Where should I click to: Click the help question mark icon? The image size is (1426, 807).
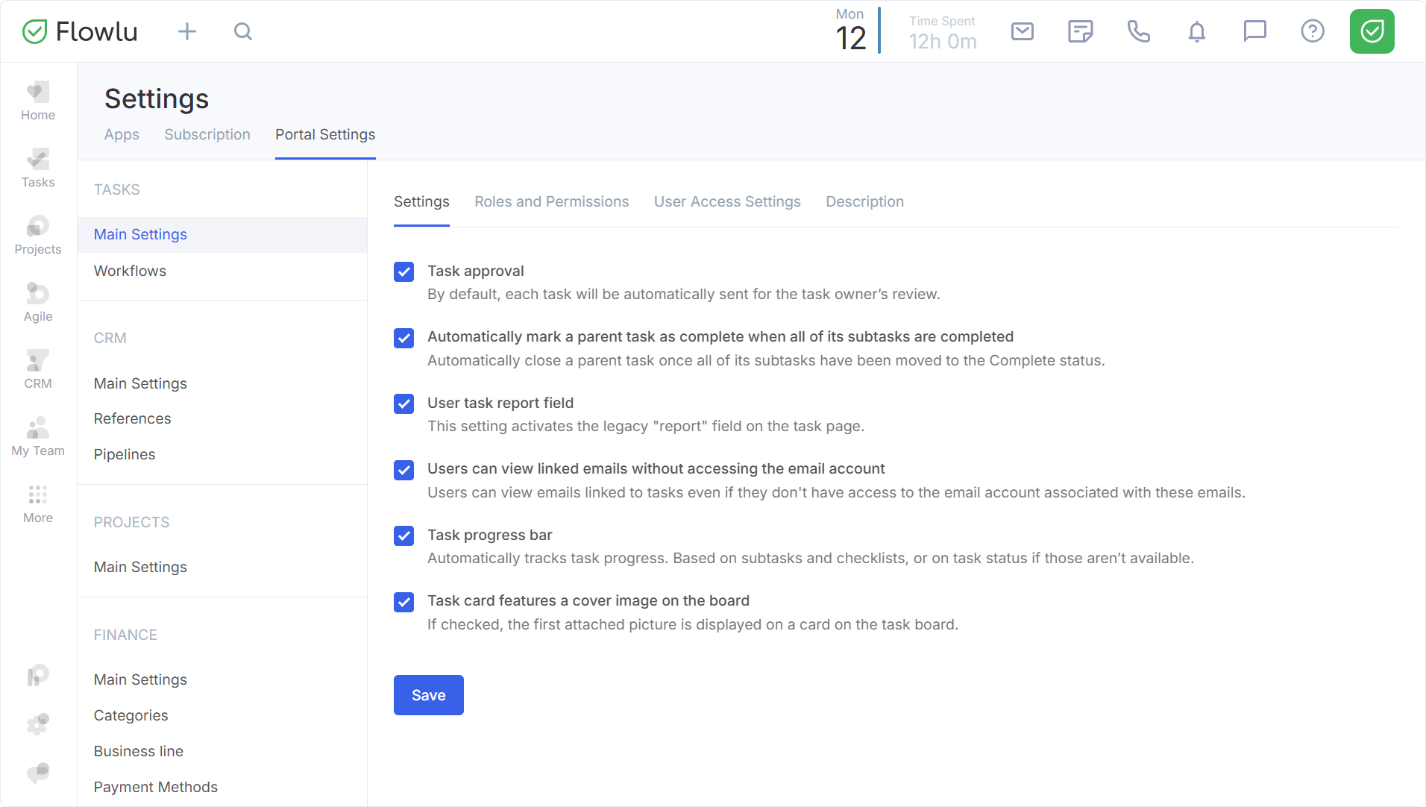pyautogui.click(x=1312, y=31)
